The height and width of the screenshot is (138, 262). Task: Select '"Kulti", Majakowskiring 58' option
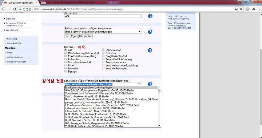pos(111,96)
